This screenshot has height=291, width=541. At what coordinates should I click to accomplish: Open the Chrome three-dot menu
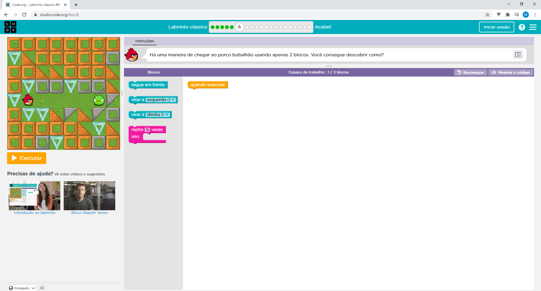535,15
